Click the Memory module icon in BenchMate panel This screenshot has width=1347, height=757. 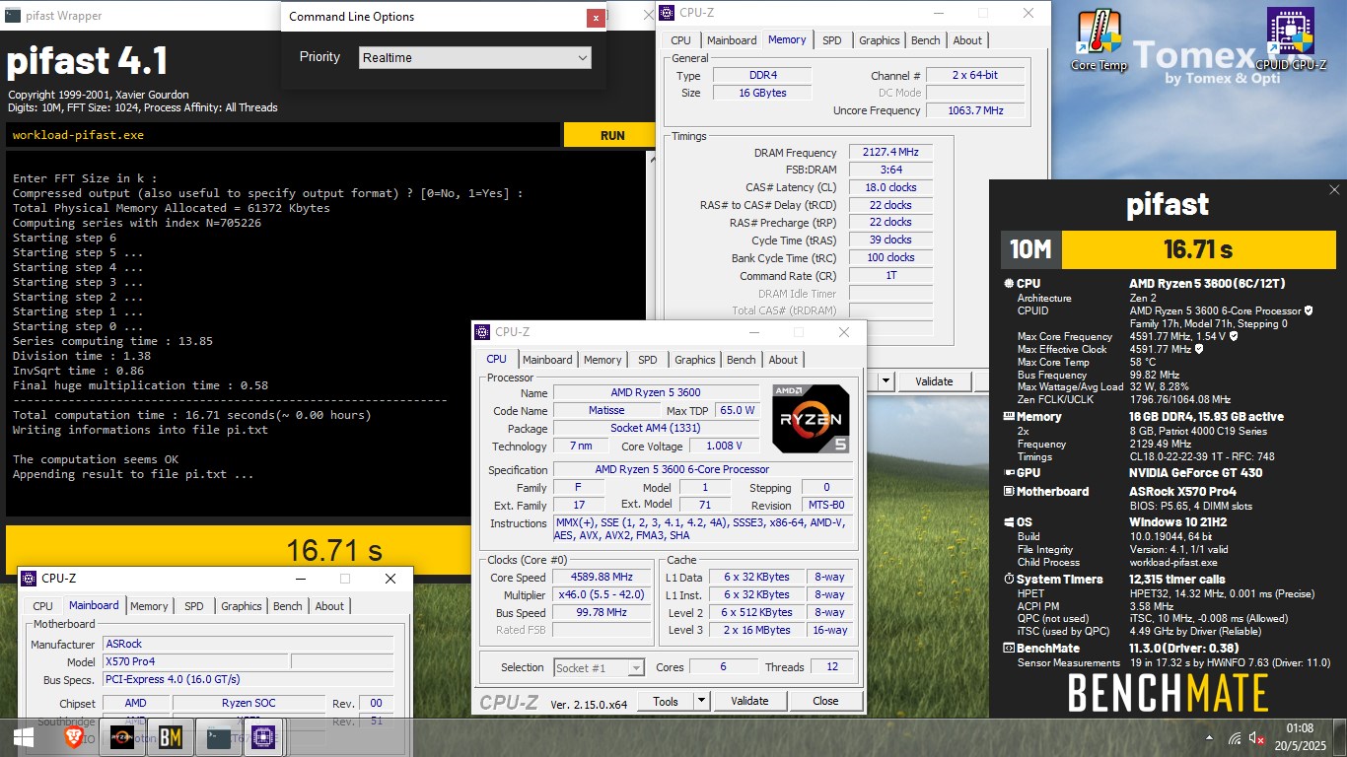(1009, 417)
